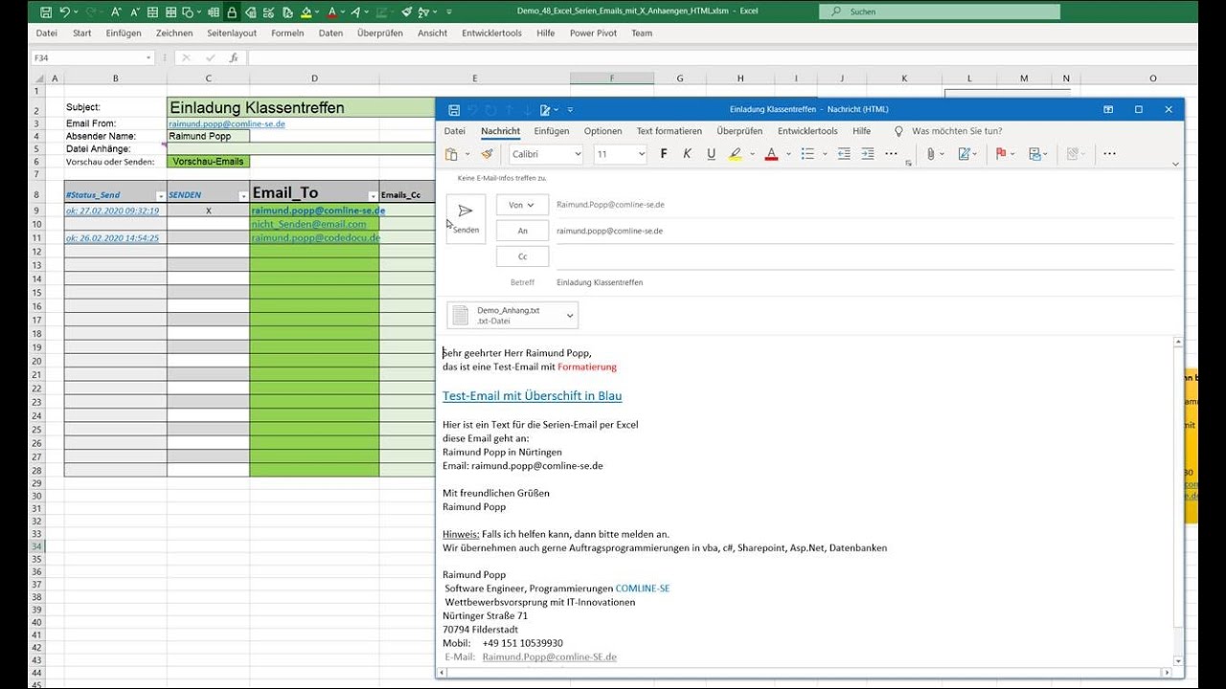The width and height of the screenshot is (1226, 689).
Task: Click the follow-up flag icon
Action: click(1000, 154)
